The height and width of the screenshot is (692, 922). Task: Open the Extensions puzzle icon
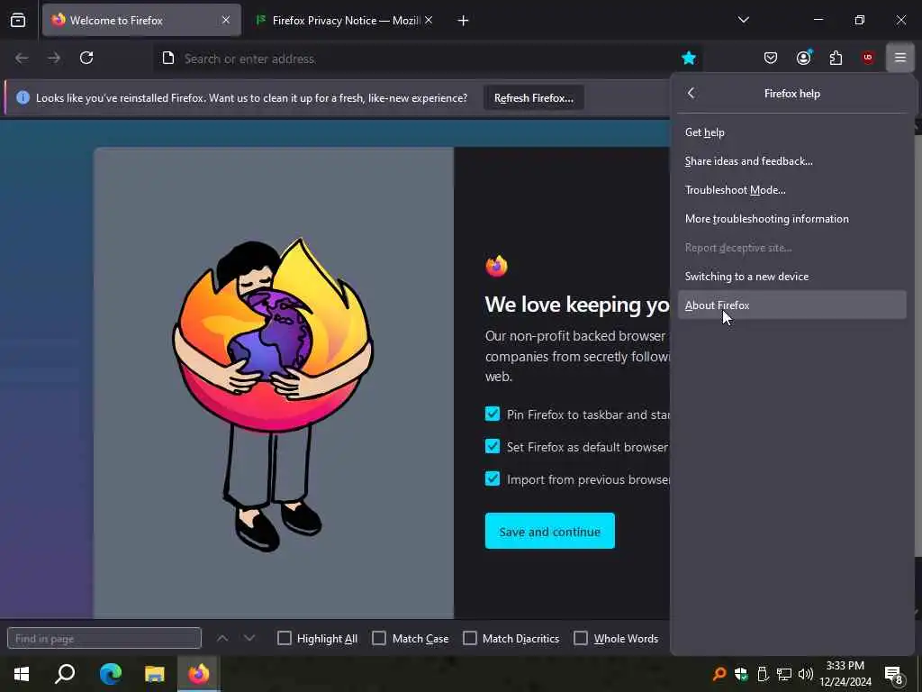point(836,58)
